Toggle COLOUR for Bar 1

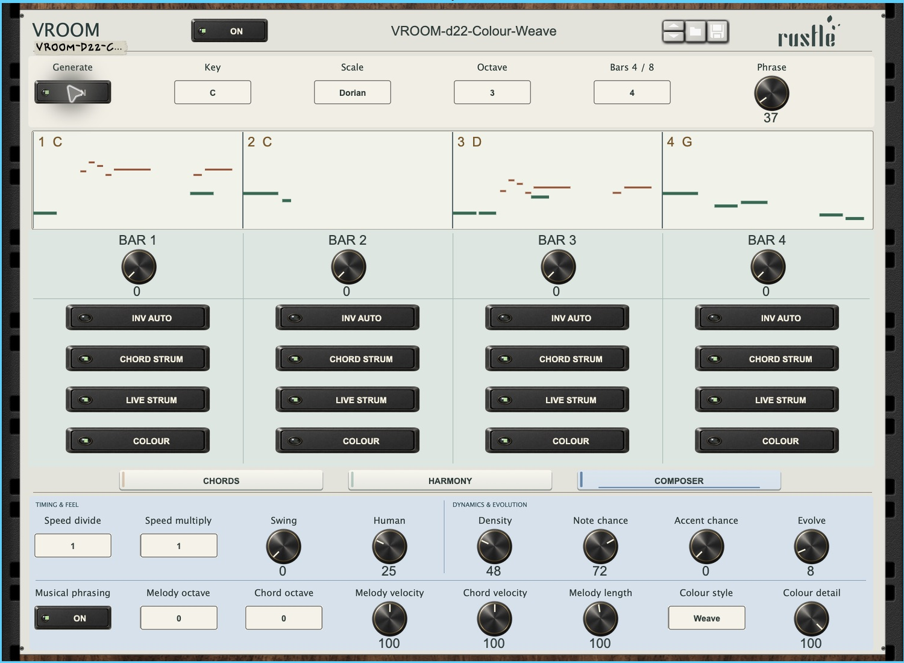click(x=138, y=441)
